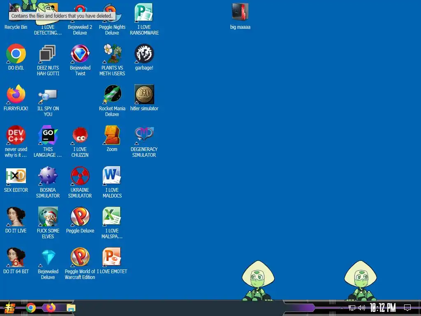The image size is (421, 316).
Task: Launch Peggle World of Warcraft Edition
Action: click(80, 263)
